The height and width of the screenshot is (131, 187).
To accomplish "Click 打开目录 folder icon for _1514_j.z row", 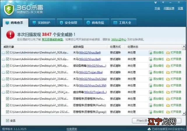I will [168, 92].
